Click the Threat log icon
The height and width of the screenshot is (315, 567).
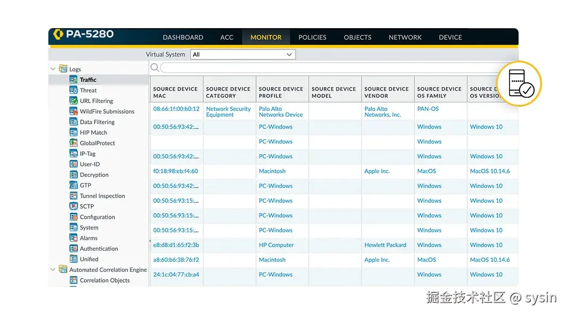tap(73, 90)
